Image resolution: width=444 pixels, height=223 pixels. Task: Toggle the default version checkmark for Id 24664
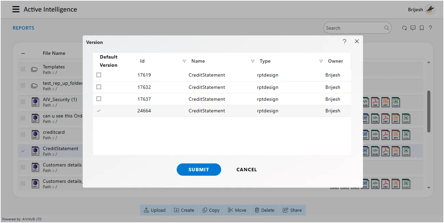click(99, 111)
